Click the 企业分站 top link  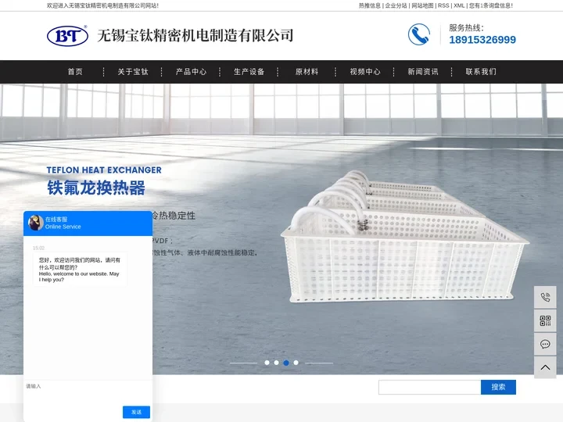pyautogui.click(x=396, y=5)
